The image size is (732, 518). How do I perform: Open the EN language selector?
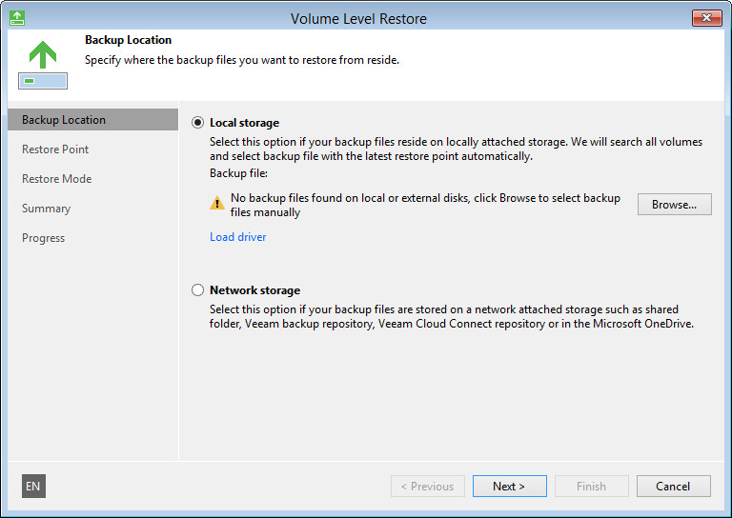click(33, 487)
